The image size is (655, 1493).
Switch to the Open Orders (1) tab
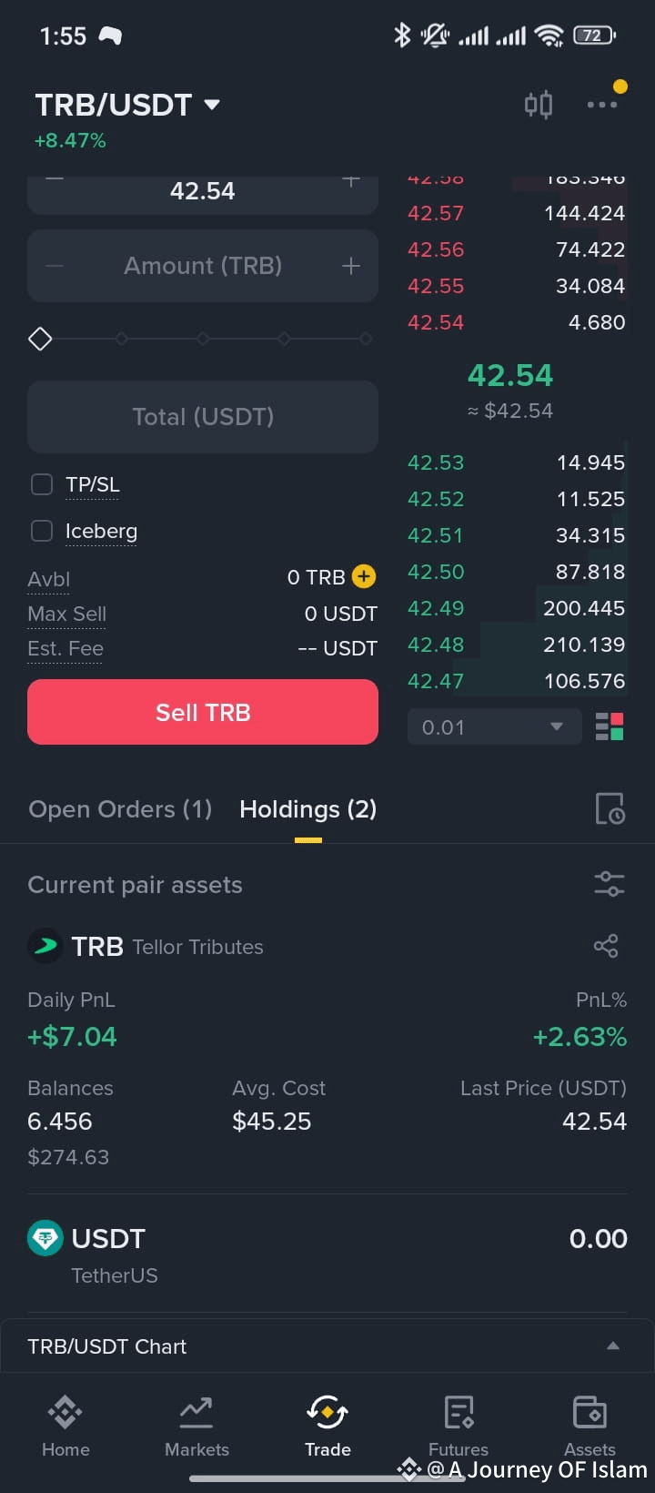pyautogui.click(x=120, y=809)
